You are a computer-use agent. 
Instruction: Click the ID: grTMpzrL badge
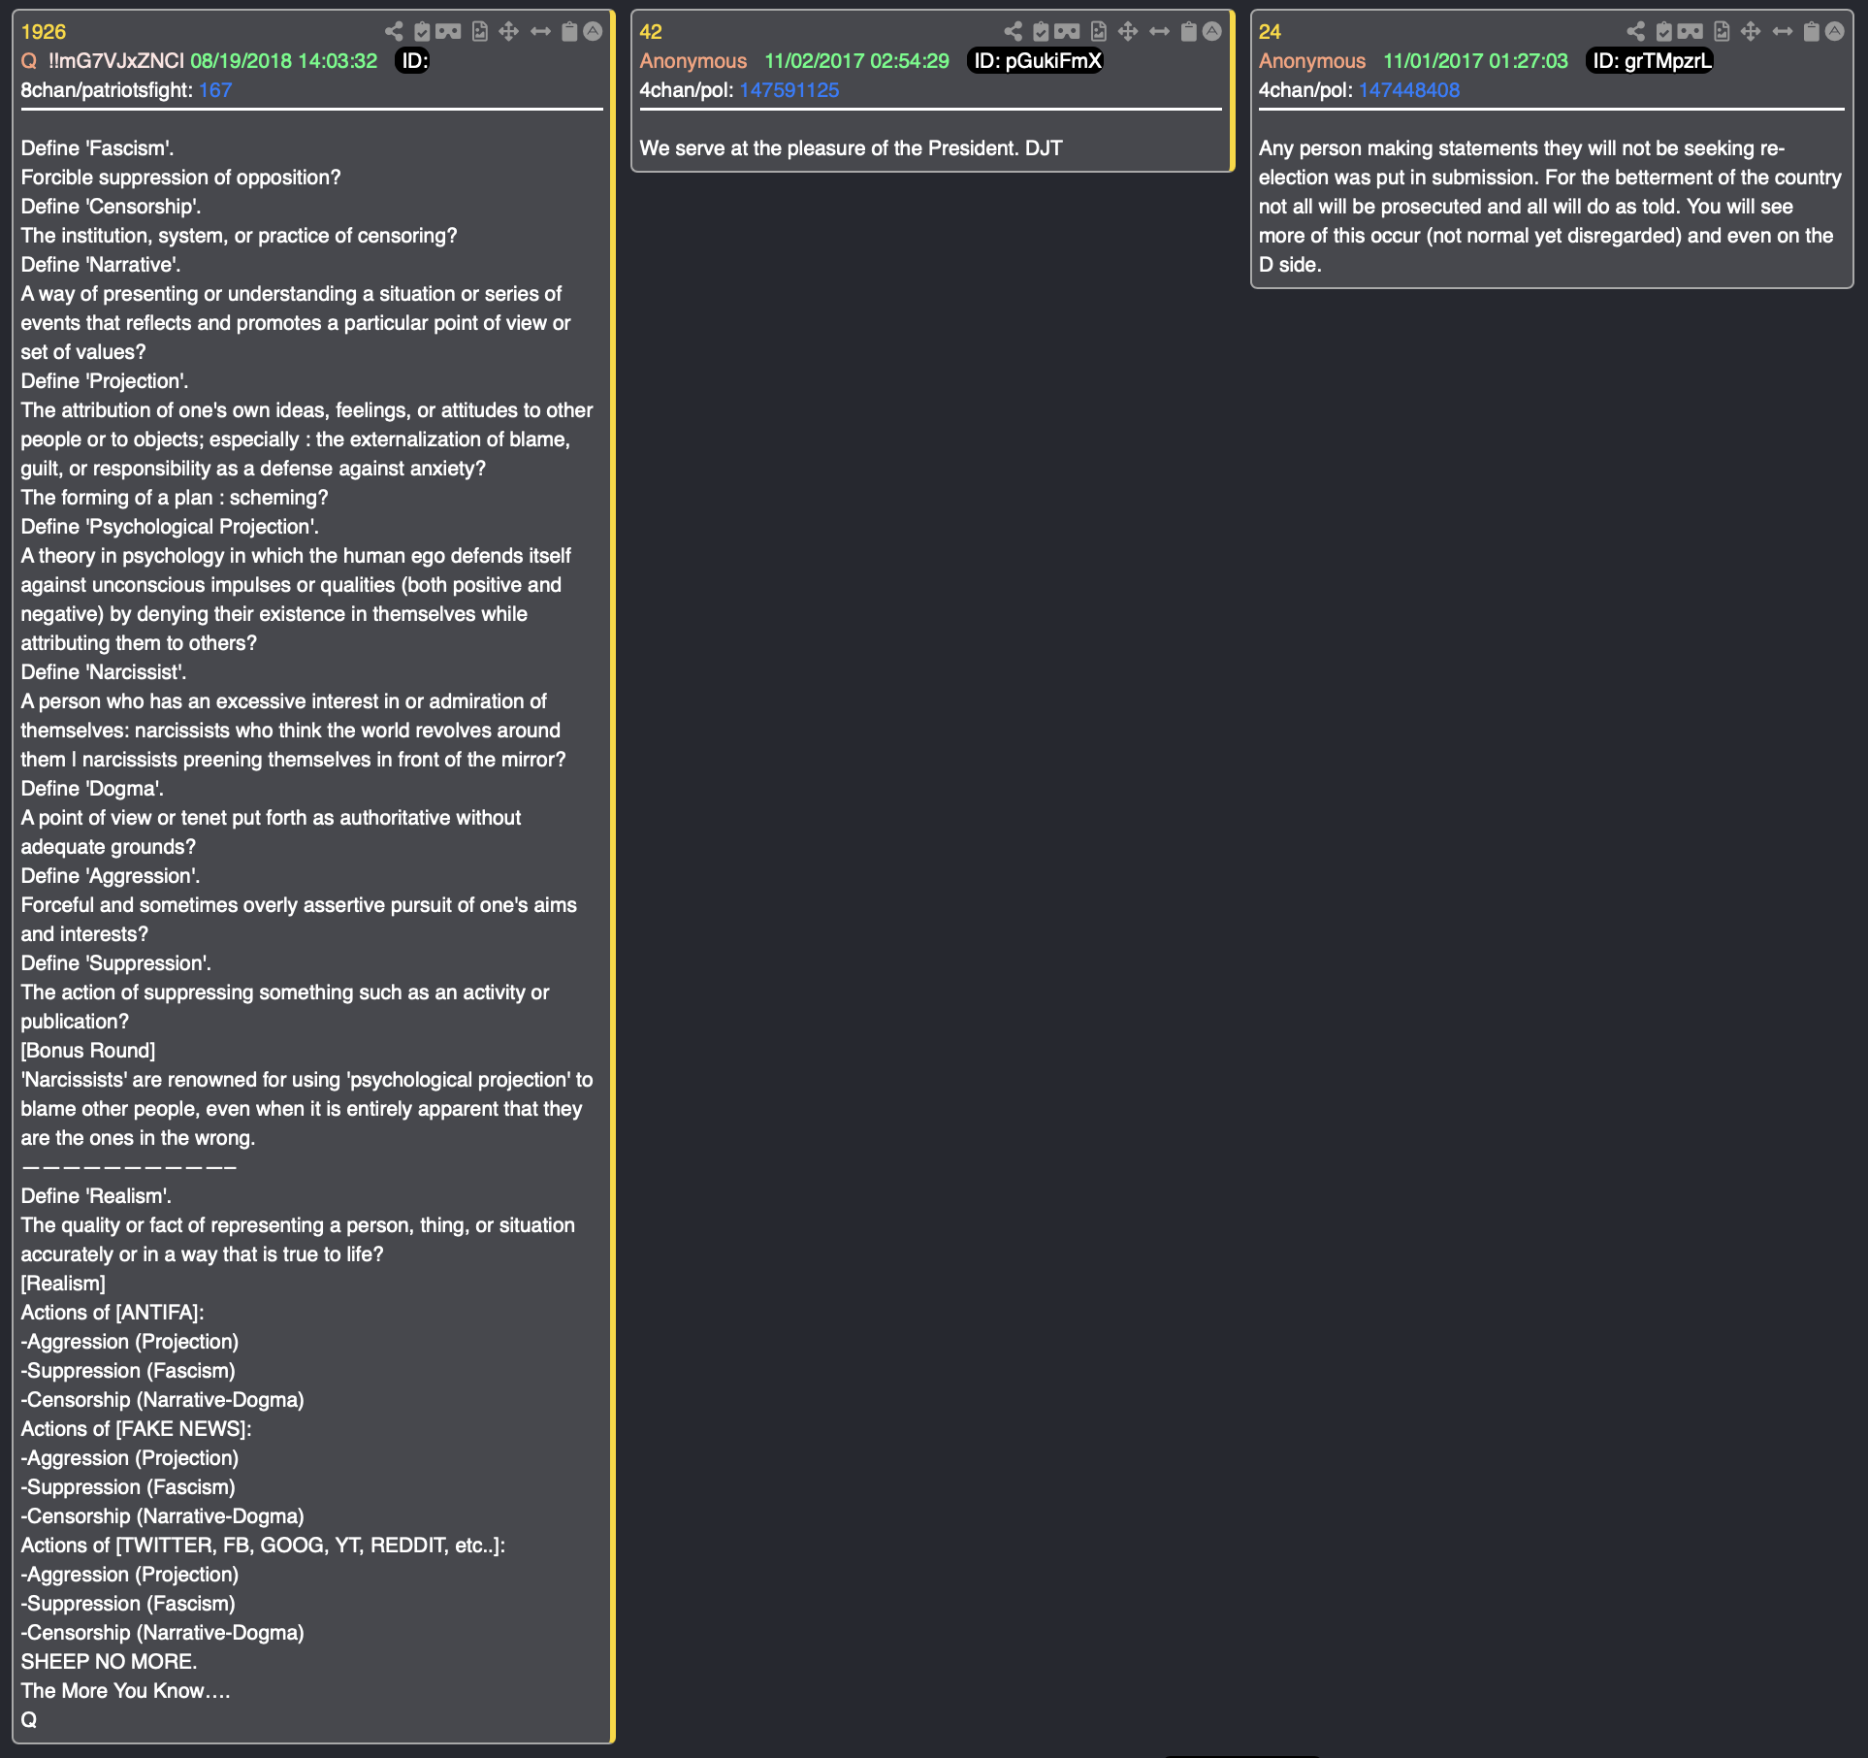click(x=1651, y=61)
